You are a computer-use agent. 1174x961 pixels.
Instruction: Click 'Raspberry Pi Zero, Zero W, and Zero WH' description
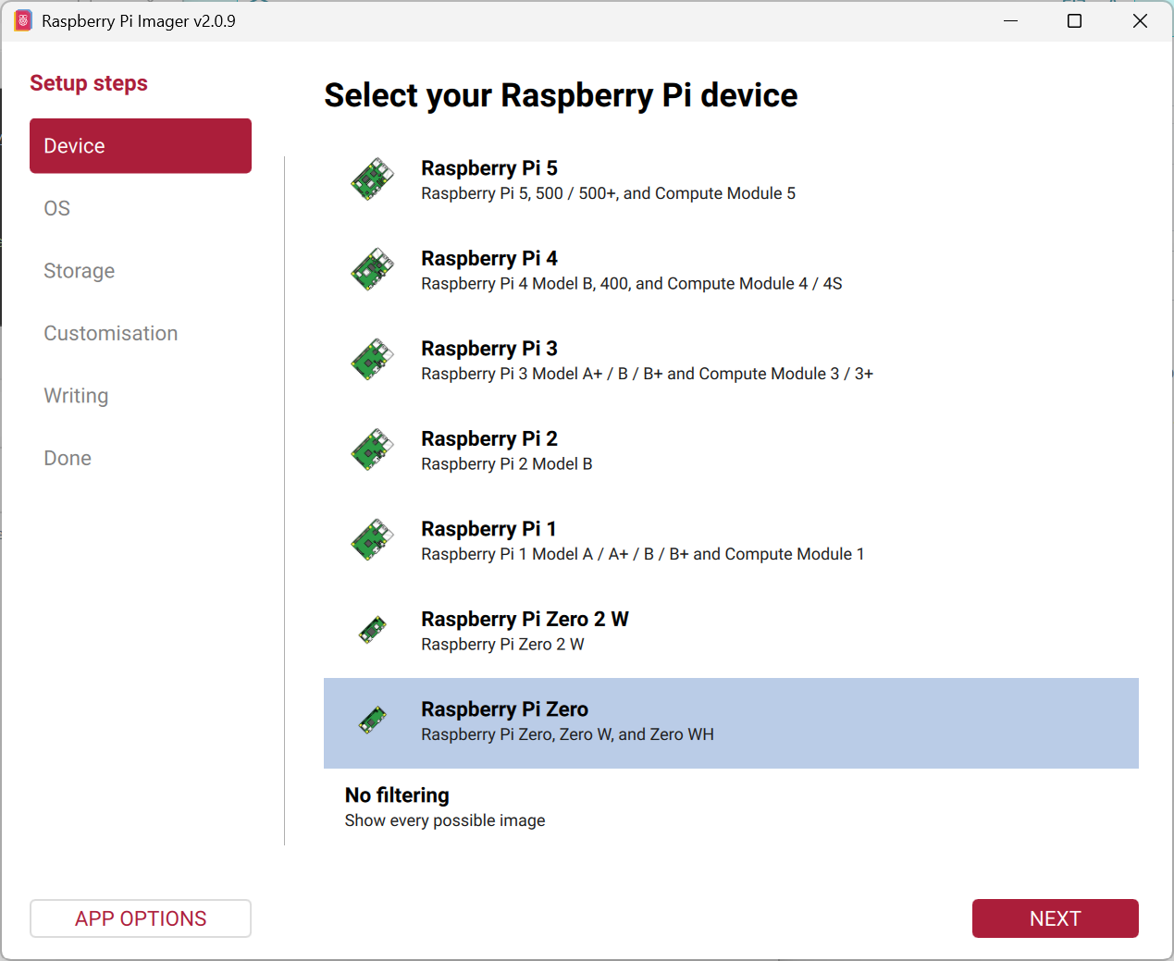click(x=567, y=734)
